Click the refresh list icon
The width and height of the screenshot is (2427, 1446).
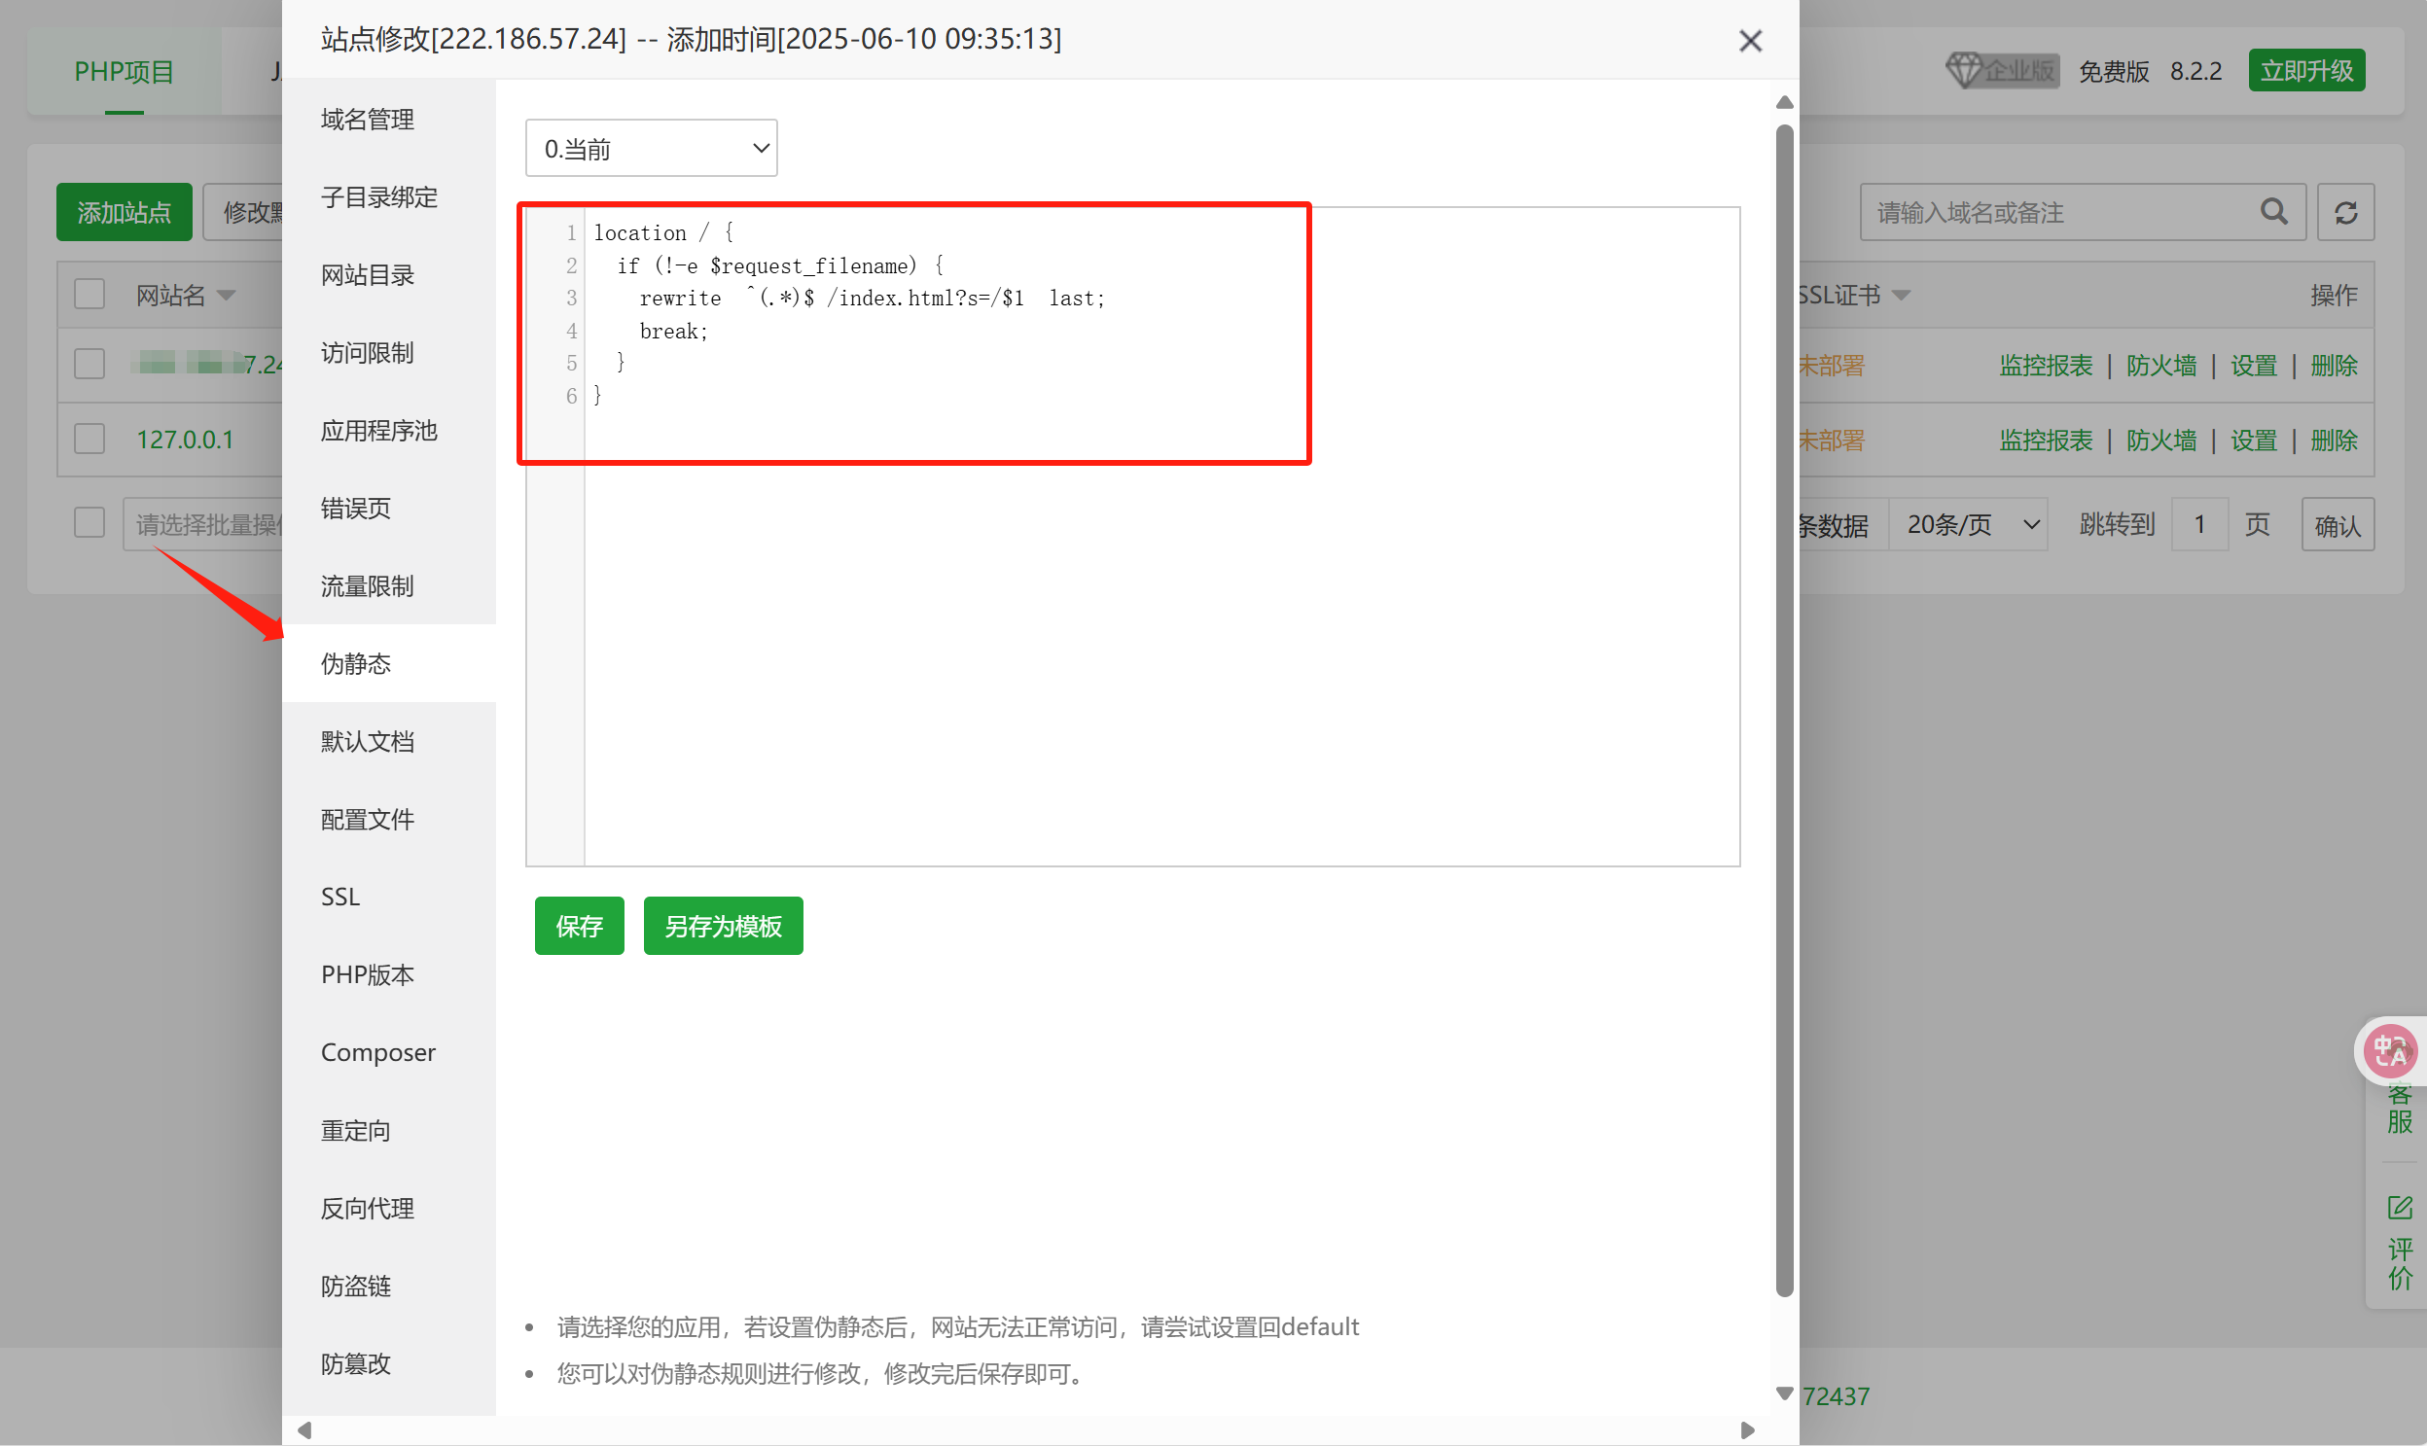[x=2345, y=211]
